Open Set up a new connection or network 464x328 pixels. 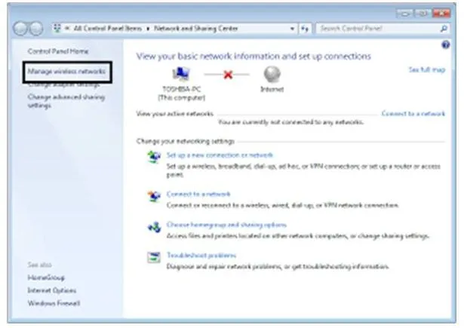(220, 155)
